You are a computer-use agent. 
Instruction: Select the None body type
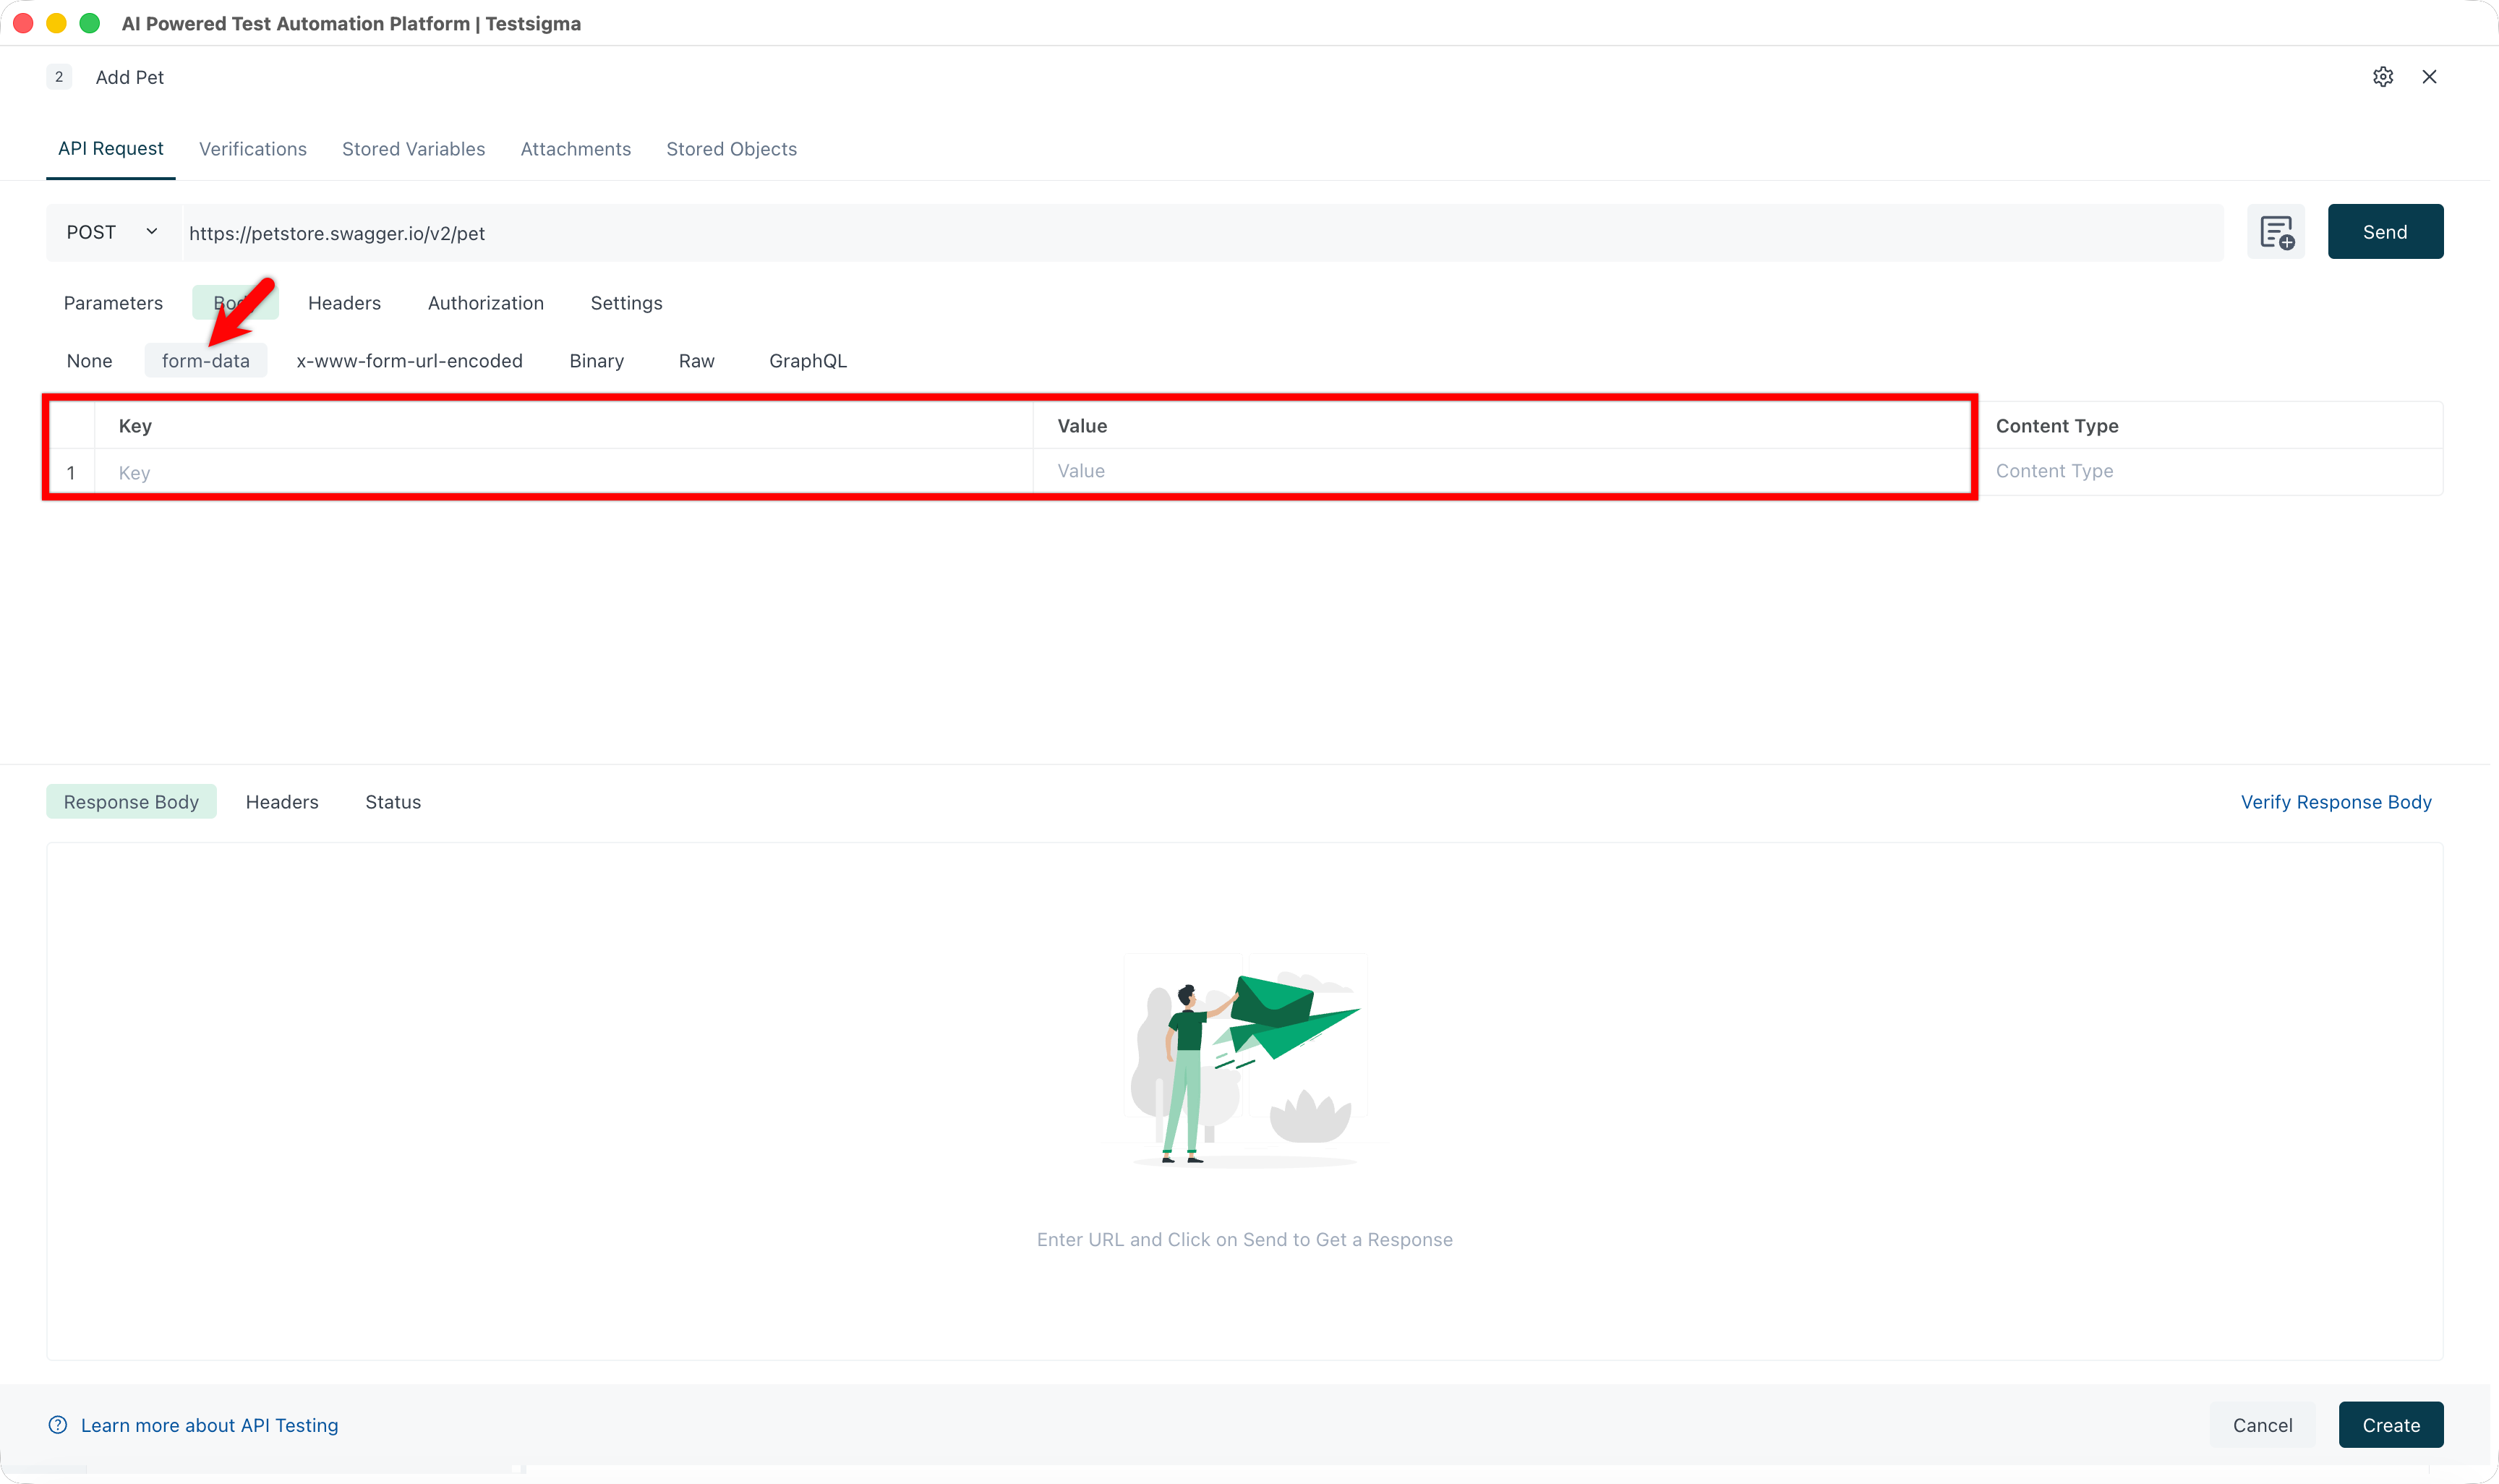point(89,361)
